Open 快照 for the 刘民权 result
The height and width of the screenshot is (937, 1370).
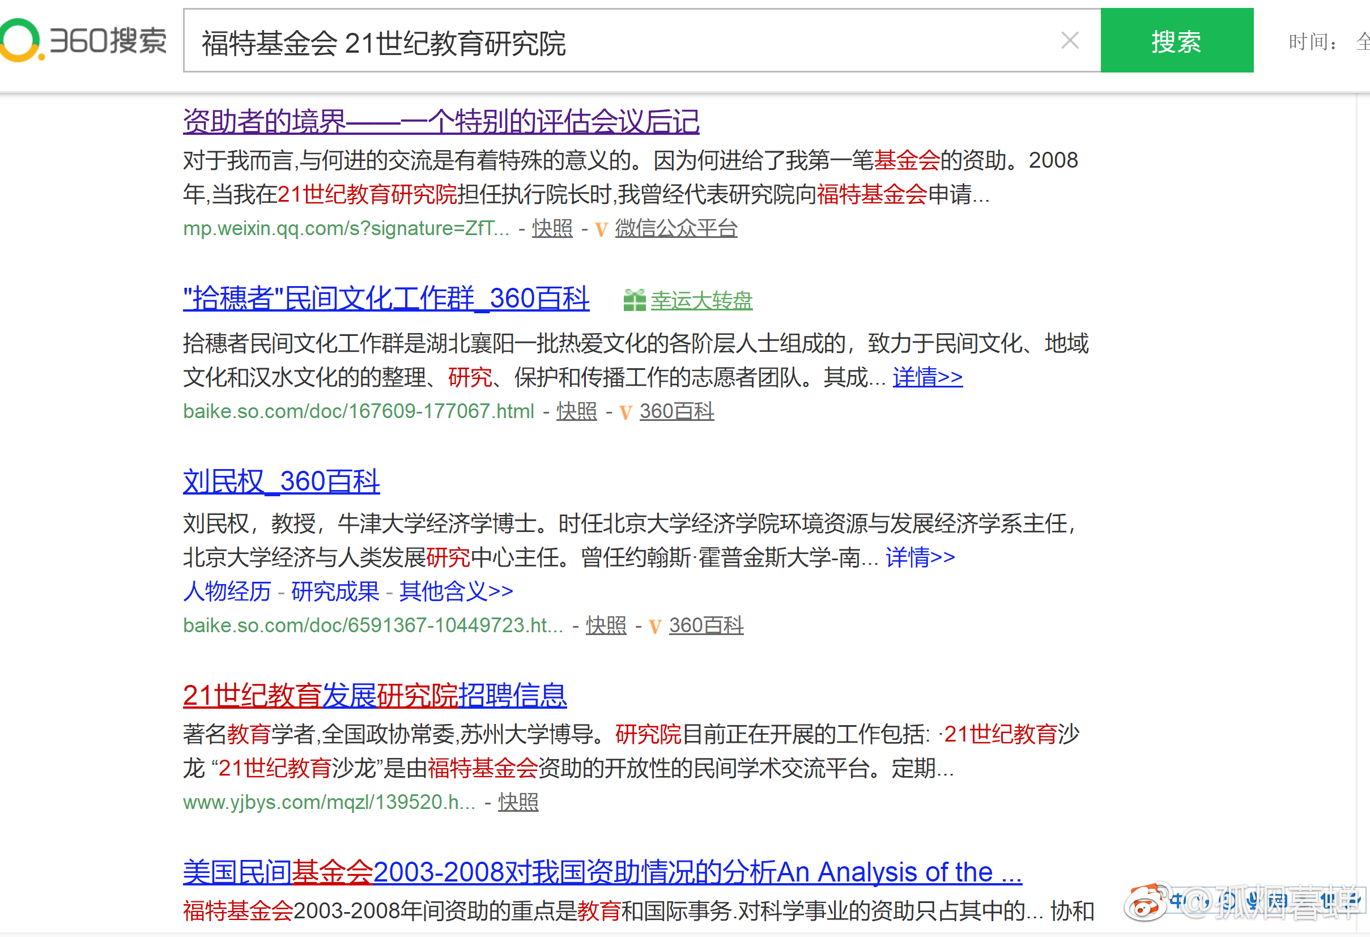[x=606, y=625]
